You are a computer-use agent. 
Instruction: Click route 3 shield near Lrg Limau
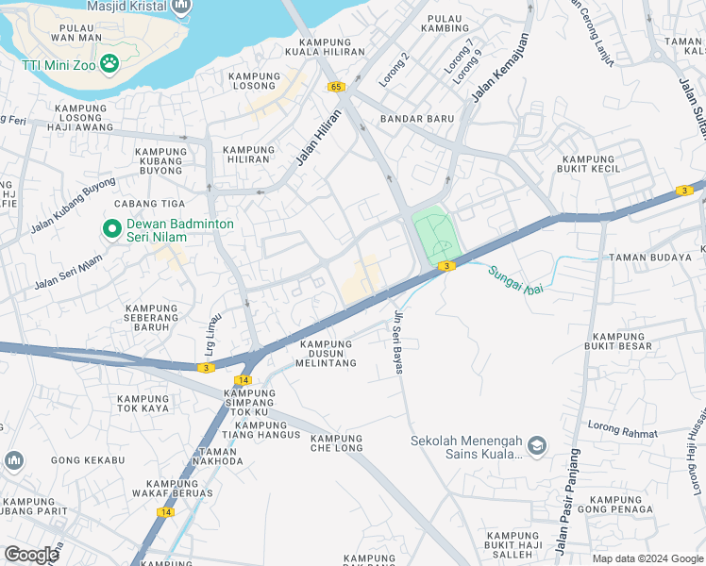pos(206,368)
